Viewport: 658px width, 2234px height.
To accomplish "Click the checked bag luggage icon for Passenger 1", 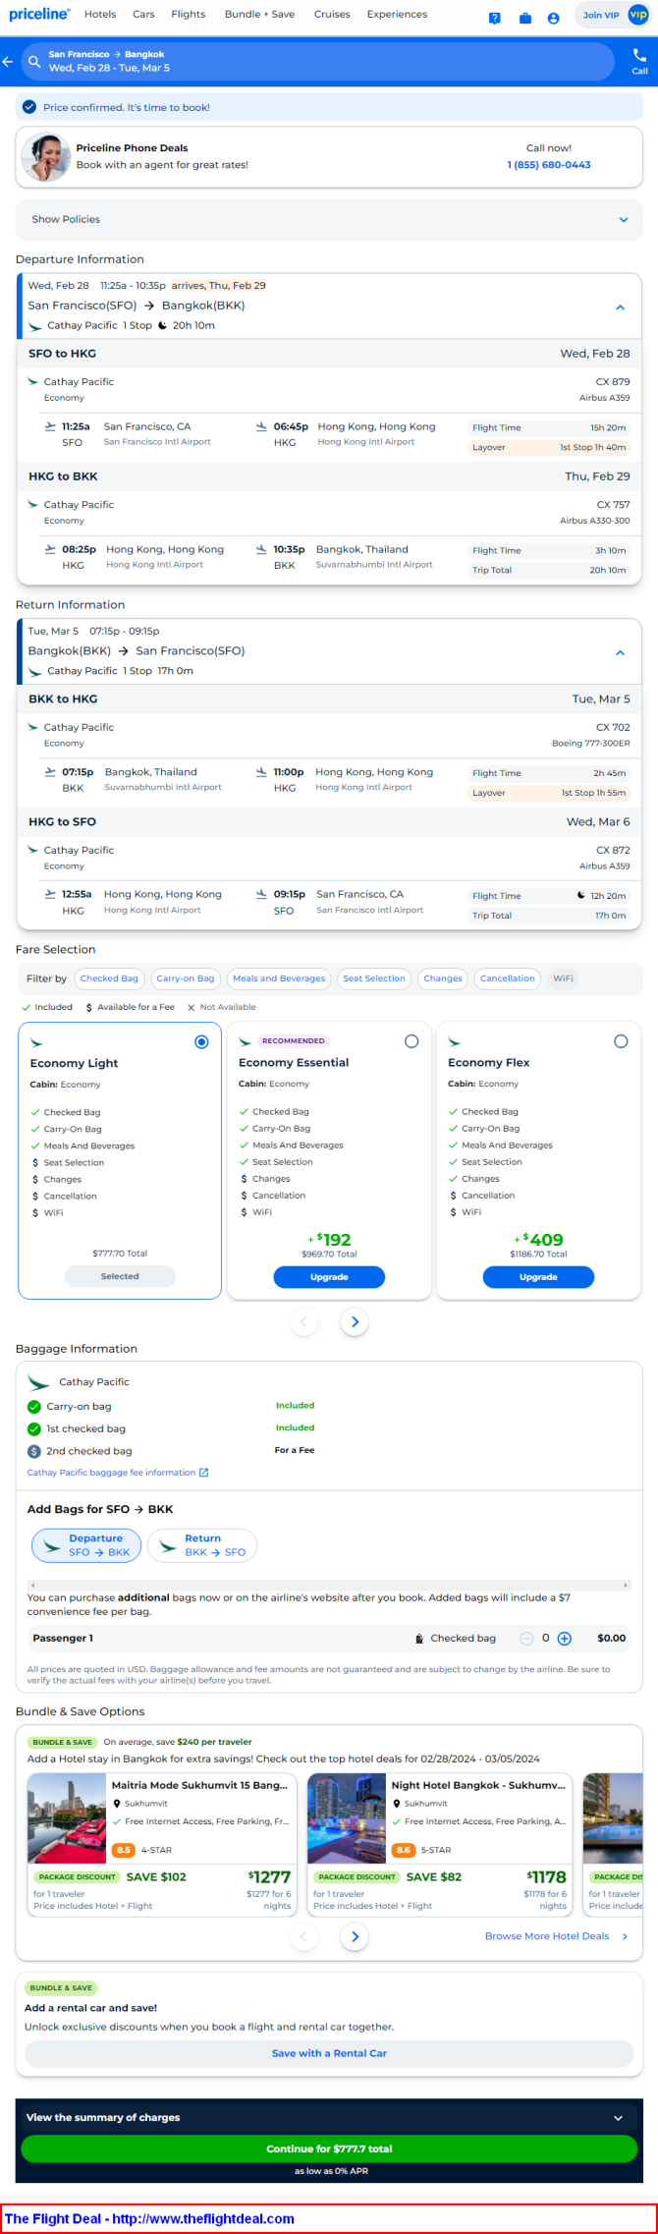I will [x=419, y=1639].
